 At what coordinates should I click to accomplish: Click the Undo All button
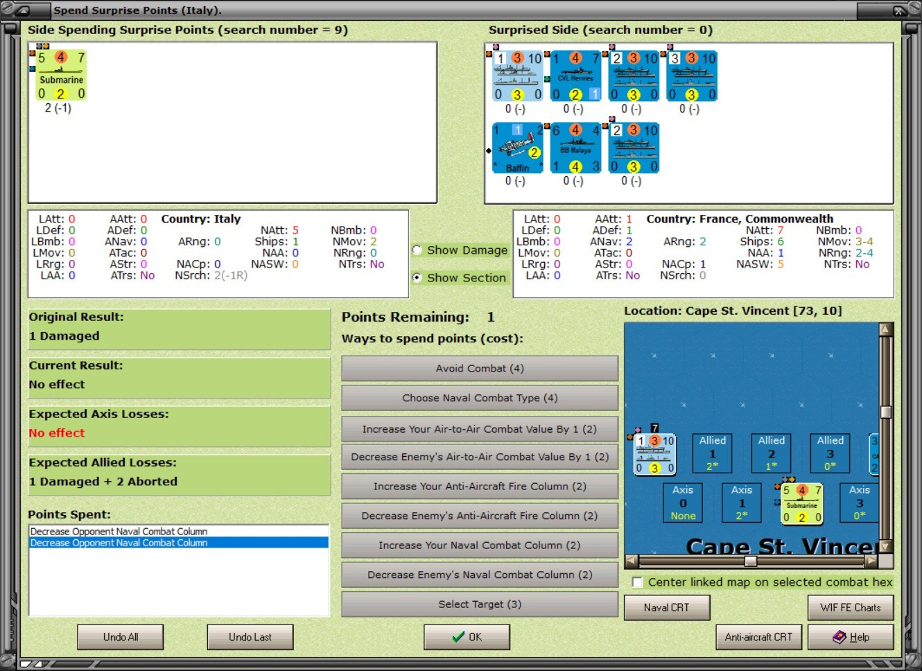pos(121,637)
